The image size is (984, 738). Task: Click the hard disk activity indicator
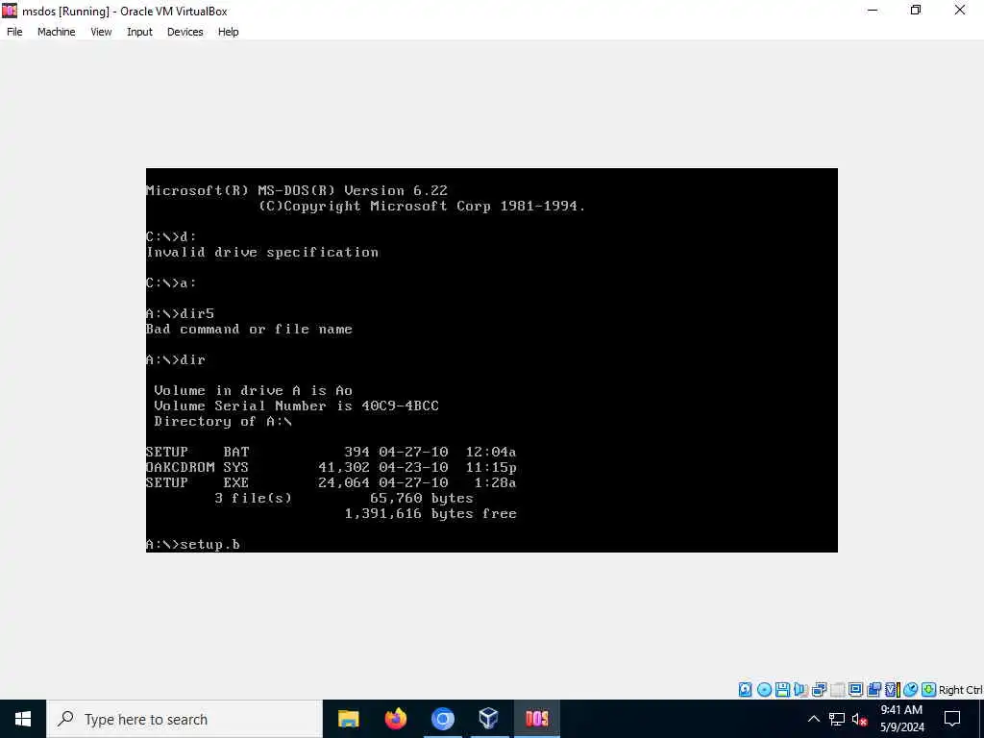pos(745,690)
